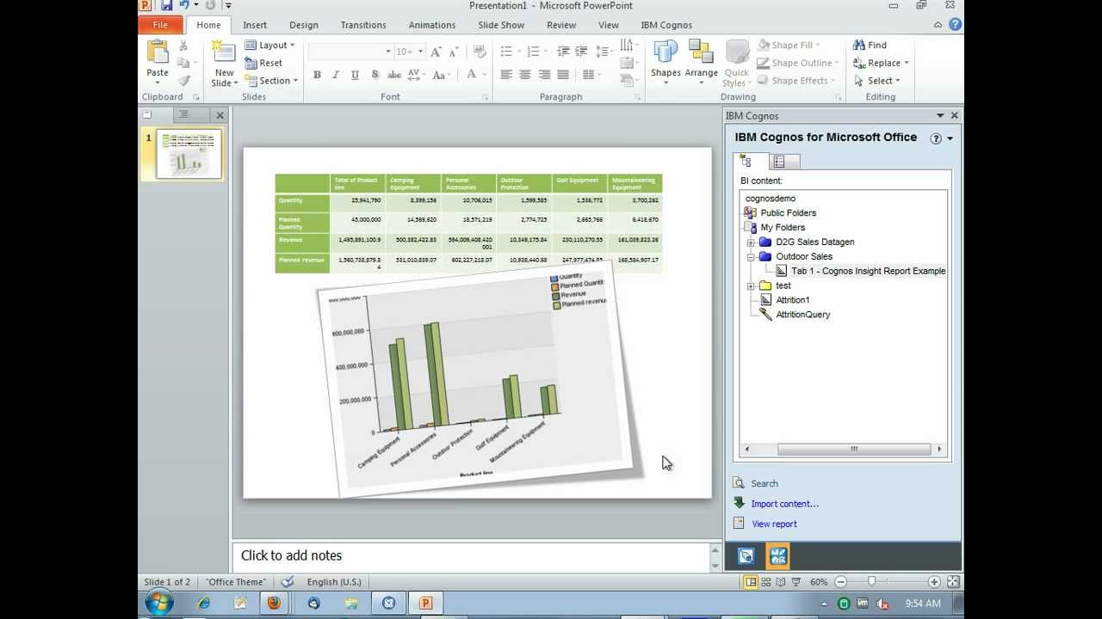Open the IBM Cognos ribbon tab
Screen dimensions: 1102x619
[x=666, y=25]
